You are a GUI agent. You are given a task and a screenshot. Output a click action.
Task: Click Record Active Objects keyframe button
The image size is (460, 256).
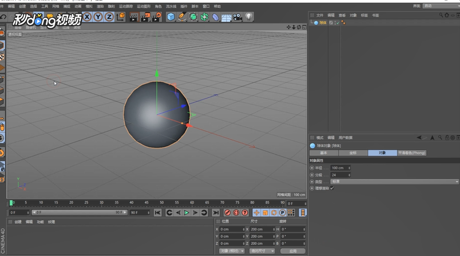[227, 212]
